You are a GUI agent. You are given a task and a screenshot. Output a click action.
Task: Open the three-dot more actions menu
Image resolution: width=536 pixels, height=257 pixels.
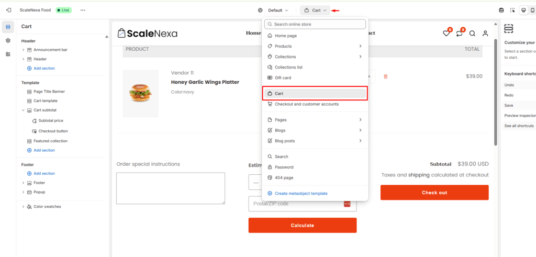[x=83, y=10]
